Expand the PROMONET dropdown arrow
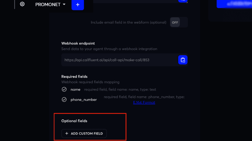 pos(64,5)
